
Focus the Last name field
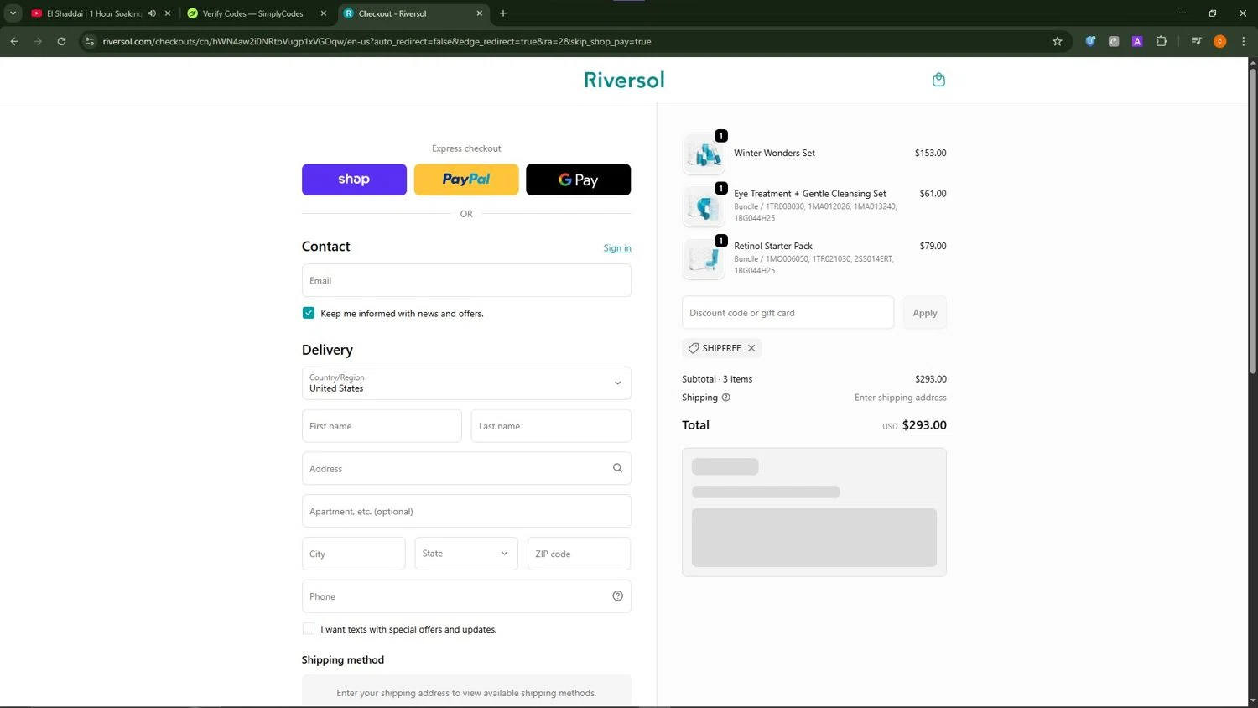coord(551,426)
